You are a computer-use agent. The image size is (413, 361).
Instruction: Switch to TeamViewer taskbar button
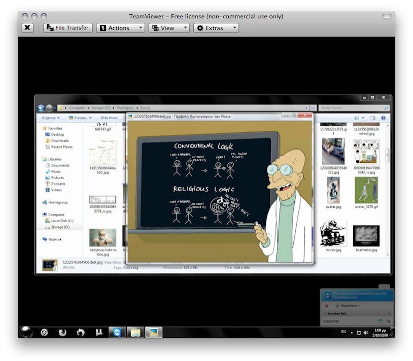click(117, 333)
